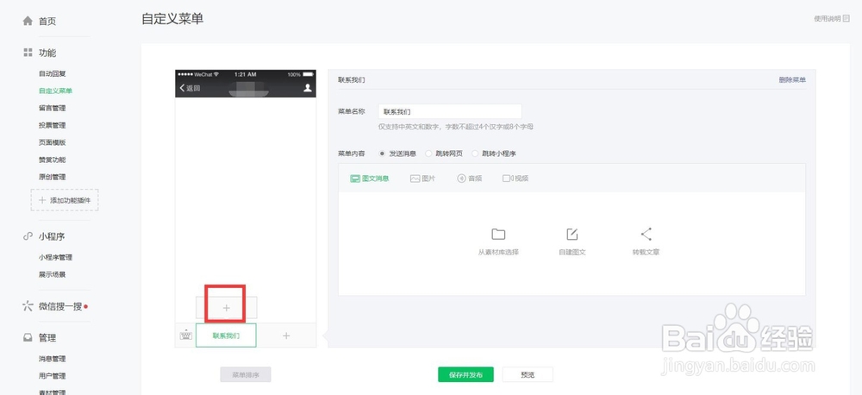Image resolution: width=862 pixels, height=395 pixels.
Task: Select the 跳转网页 radio button
Action: [428, 154]
